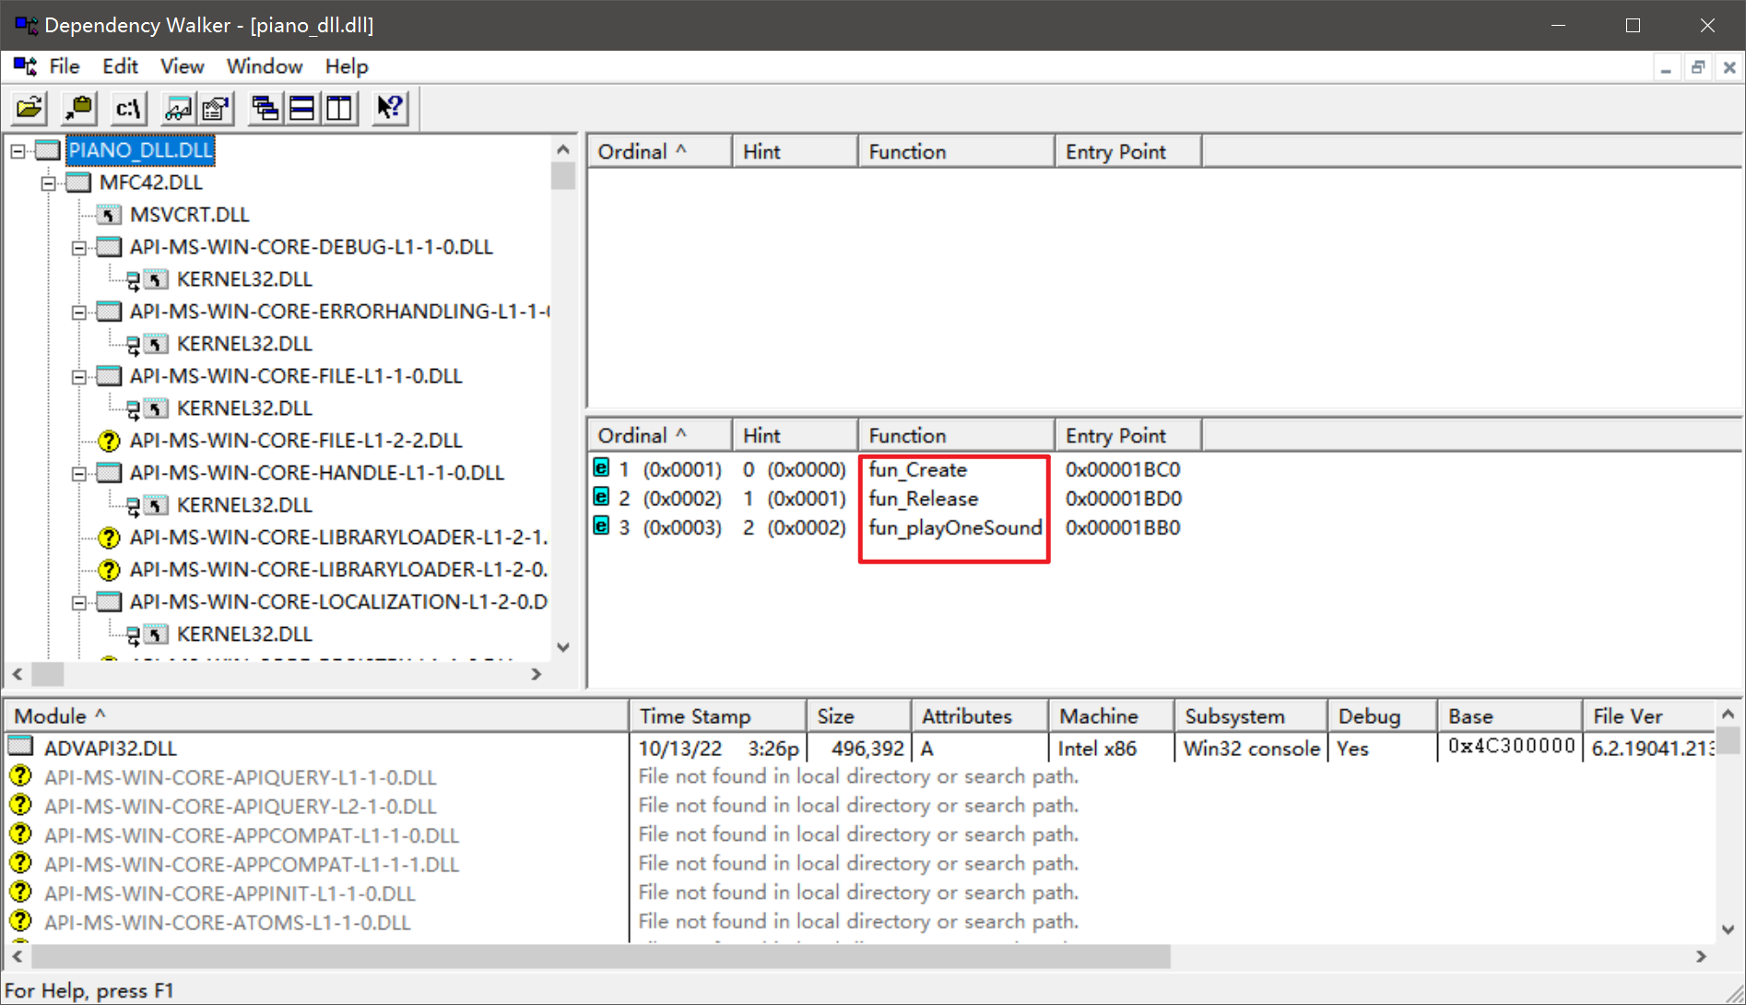Click the module tree vertical scrollbar down arrow

point(563,647)
